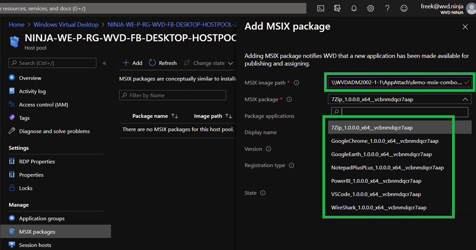
Task: Select VSCode_1.0.0.0_x64 package option
Action: pos(400,194)
